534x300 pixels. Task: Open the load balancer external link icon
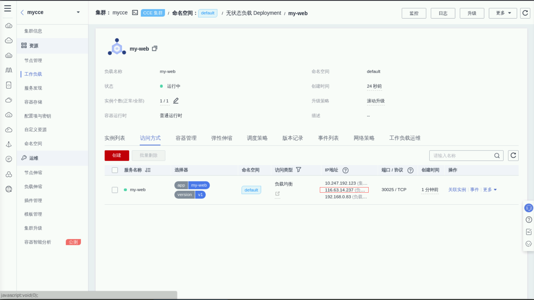(277, 194)
